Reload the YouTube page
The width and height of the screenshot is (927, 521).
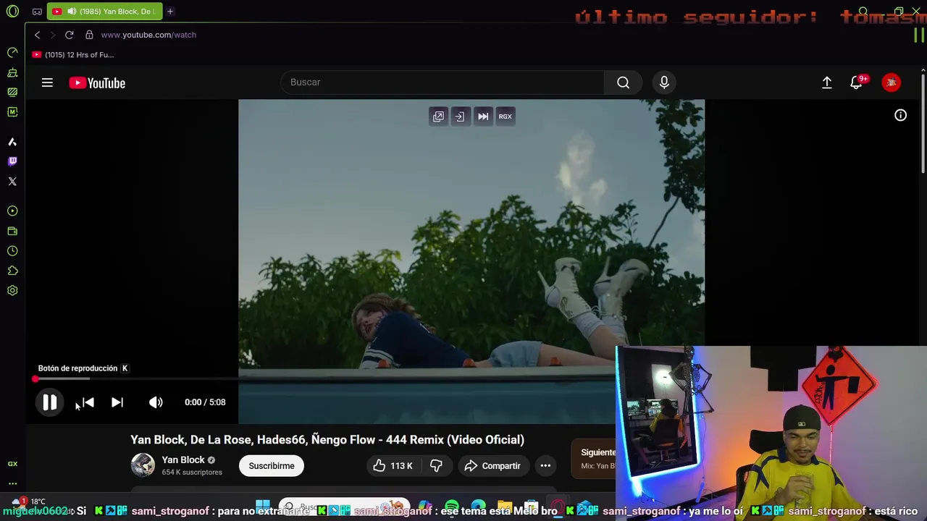(69, 35)
